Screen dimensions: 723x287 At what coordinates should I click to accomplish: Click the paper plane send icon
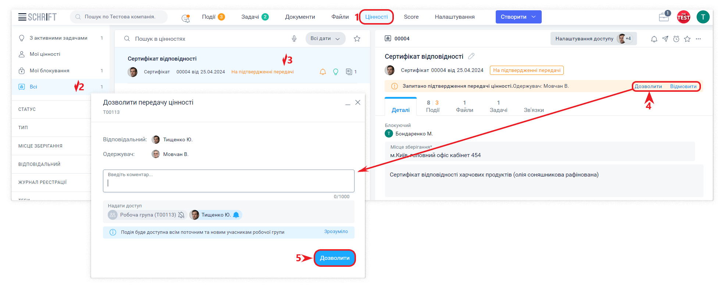[x=665, y=39]
